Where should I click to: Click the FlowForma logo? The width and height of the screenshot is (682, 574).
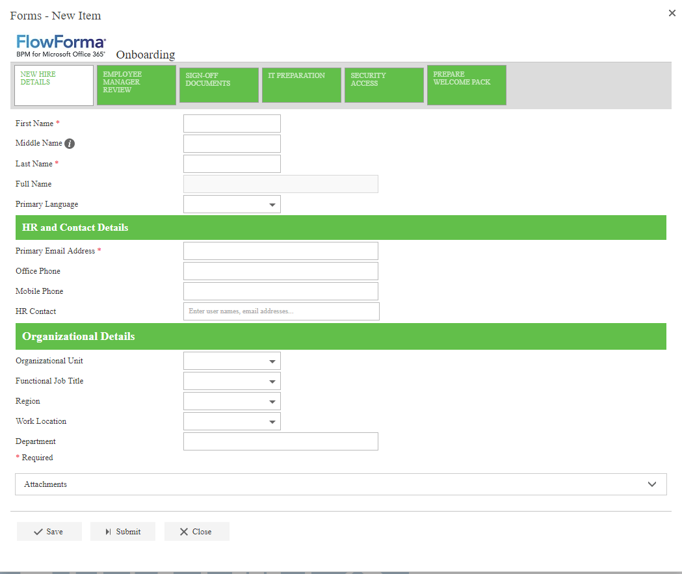click(x=61, y=46)
